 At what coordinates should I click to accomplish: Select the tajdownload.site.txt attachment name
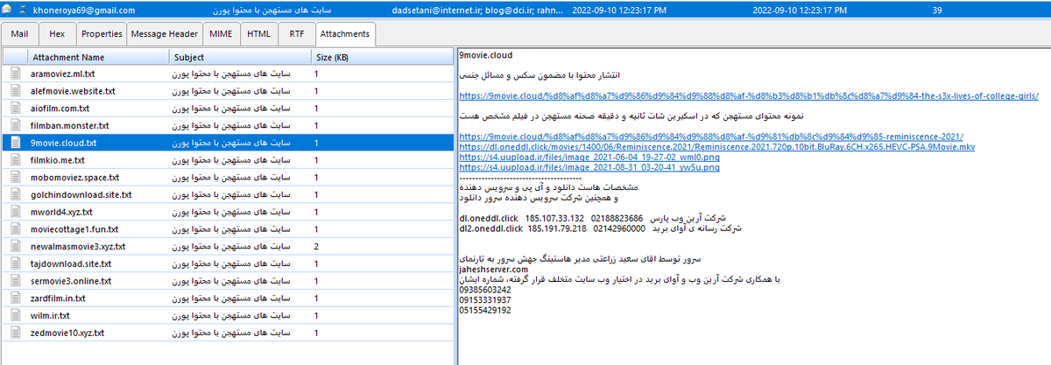71,264
